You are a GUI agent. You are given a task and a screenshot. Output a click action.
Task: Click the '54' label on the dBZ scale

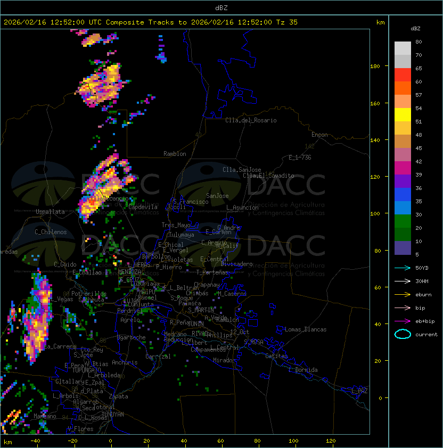click(419, 109)
